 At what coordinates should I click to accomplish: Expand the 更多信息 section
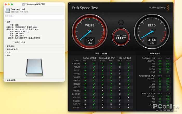click(5, 46)
